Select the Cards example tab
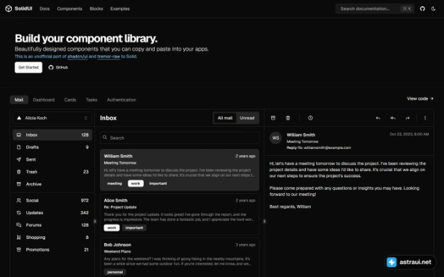 70,100
